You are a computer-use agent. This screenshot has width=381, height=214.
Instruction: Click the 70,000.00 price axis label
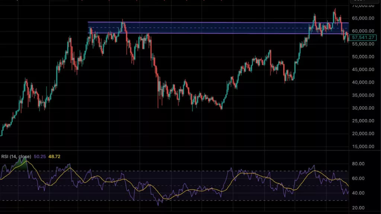pyautogui.click(x=363, y=6)
